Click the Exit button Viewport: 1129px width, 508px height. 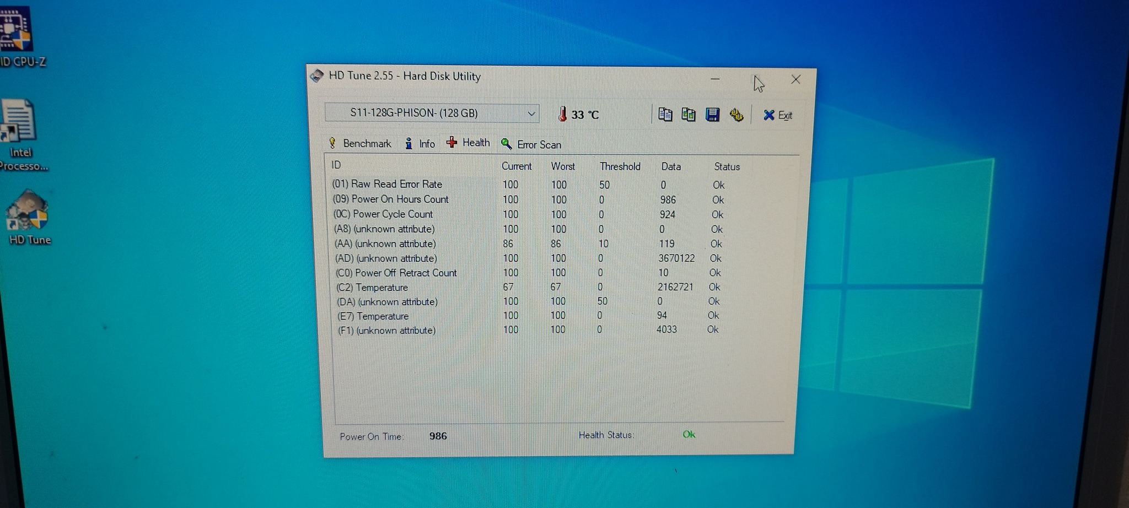click(778, 115)
